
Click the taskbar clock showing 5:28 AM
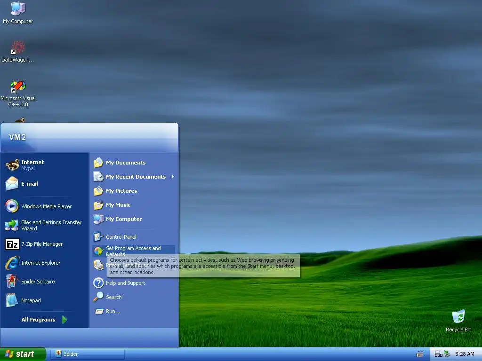pyautogui.click(x=465, y=354)
